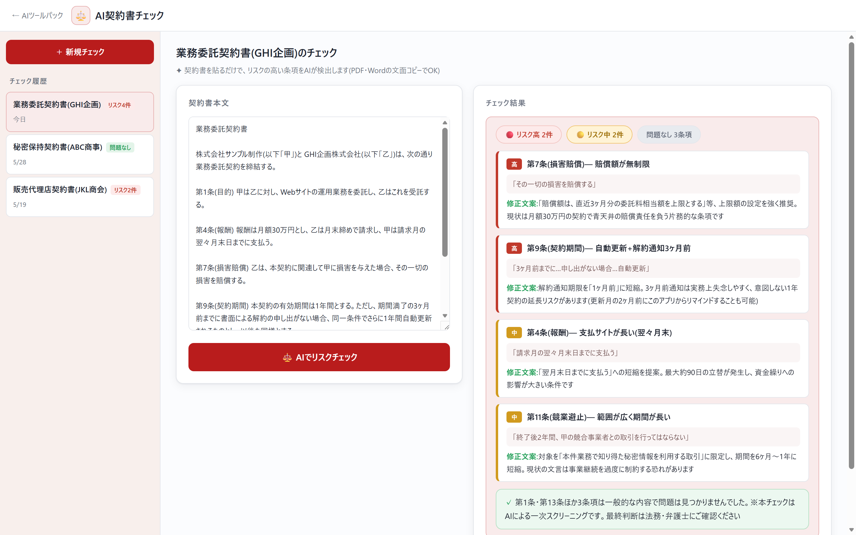Click the textarea resize handle

coord(446,327)
